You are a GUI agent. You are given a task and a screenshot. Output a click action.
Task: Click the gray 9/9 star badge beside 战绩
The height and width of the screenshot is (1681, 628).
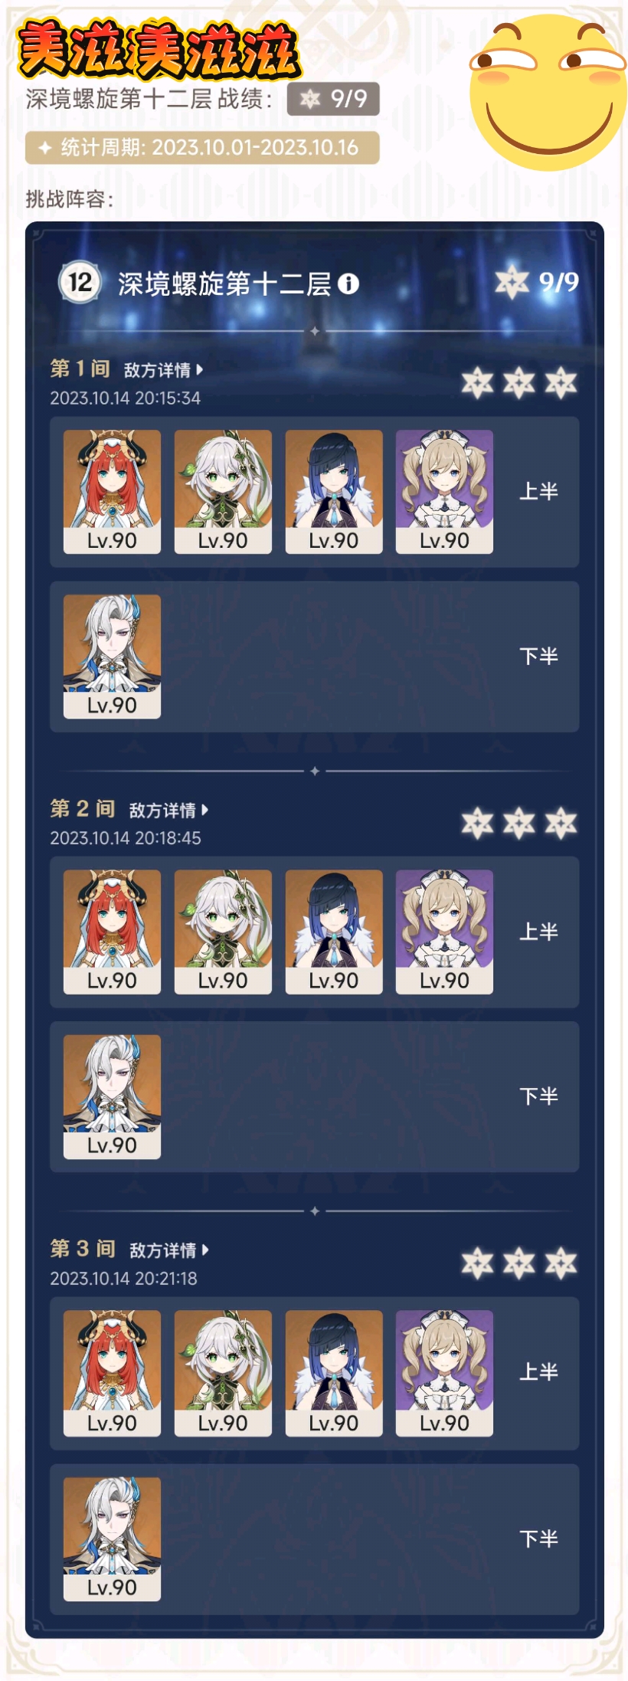(333, 99)
